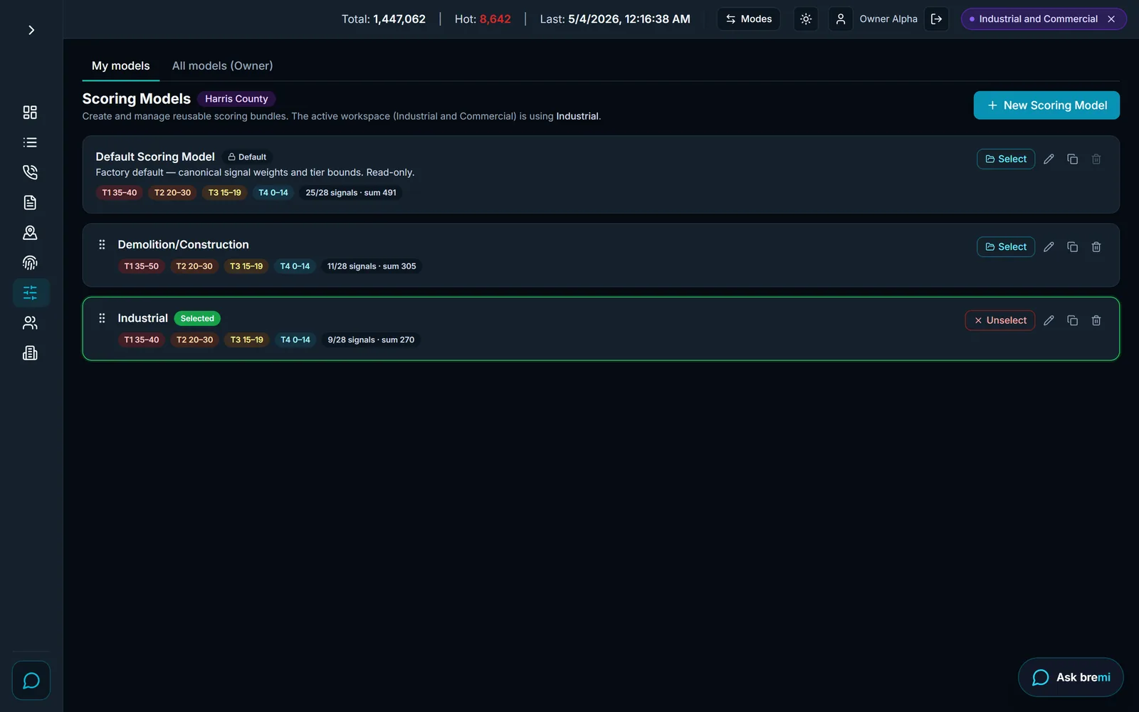Open the fingerprint icon in sidebar

pos(30,263)
